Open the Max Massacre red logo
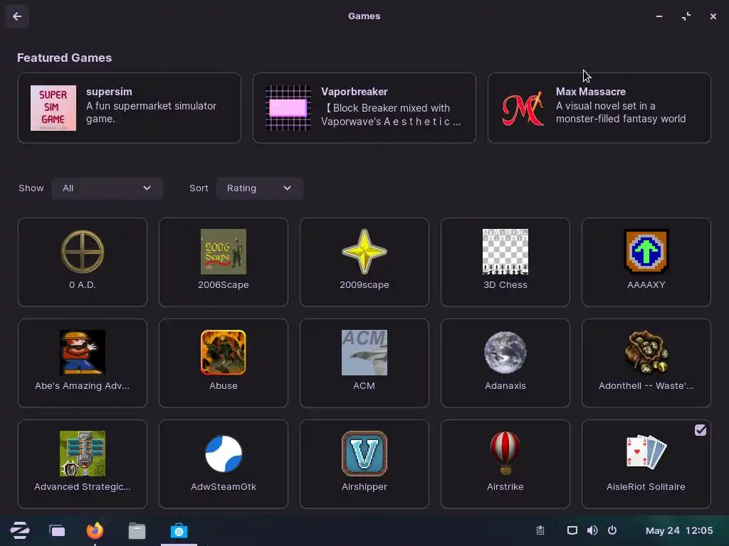 point(523,108)
